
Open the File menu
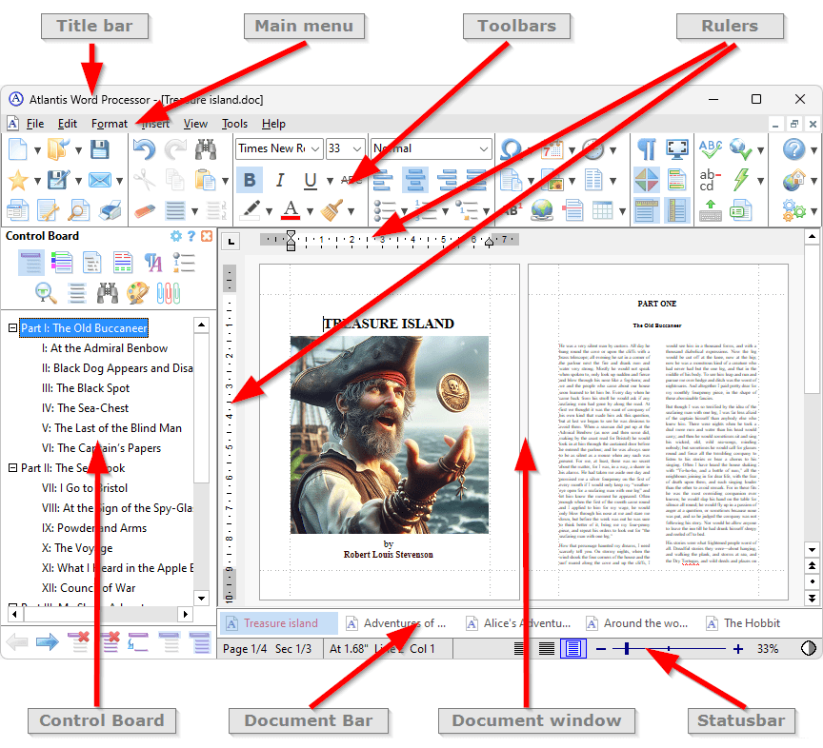point(35,124)
